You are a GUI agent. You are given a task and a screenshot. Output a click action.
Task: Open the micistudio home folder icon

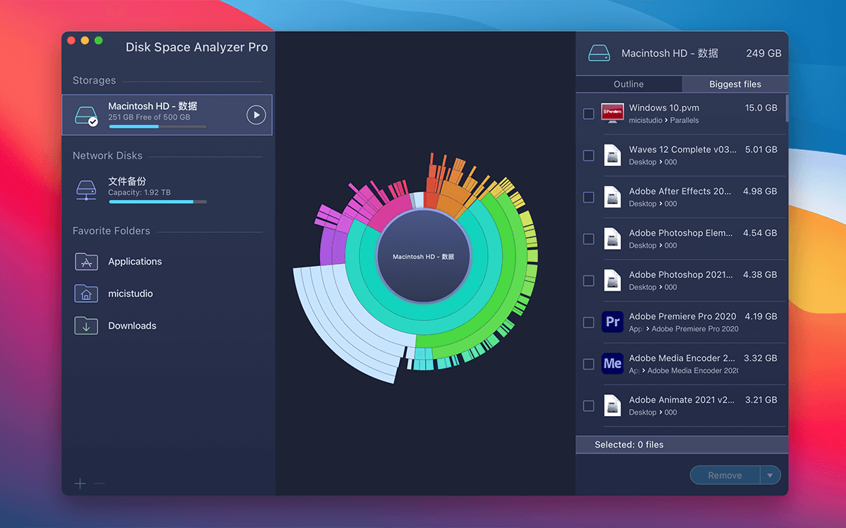[x=86, y=294]
